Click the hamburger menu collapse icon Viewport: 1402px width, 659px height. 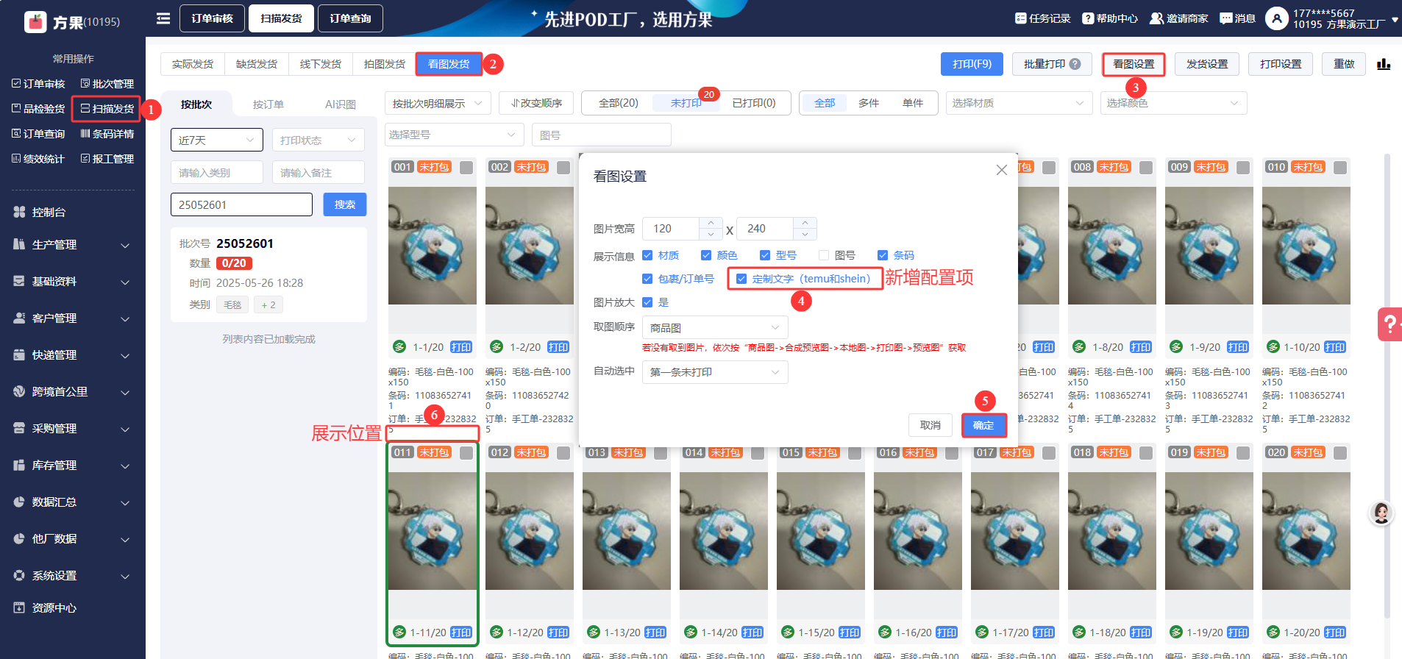click(163, 18)
